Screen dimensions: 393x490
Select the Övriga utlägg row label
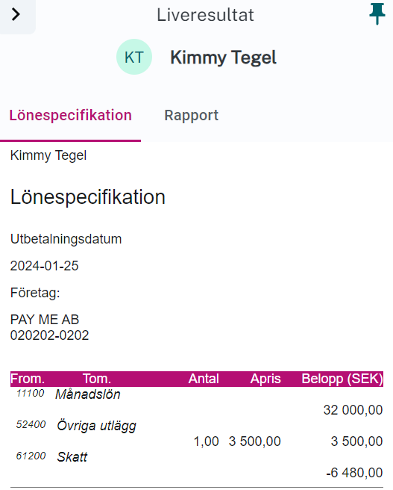coord(96,426)
